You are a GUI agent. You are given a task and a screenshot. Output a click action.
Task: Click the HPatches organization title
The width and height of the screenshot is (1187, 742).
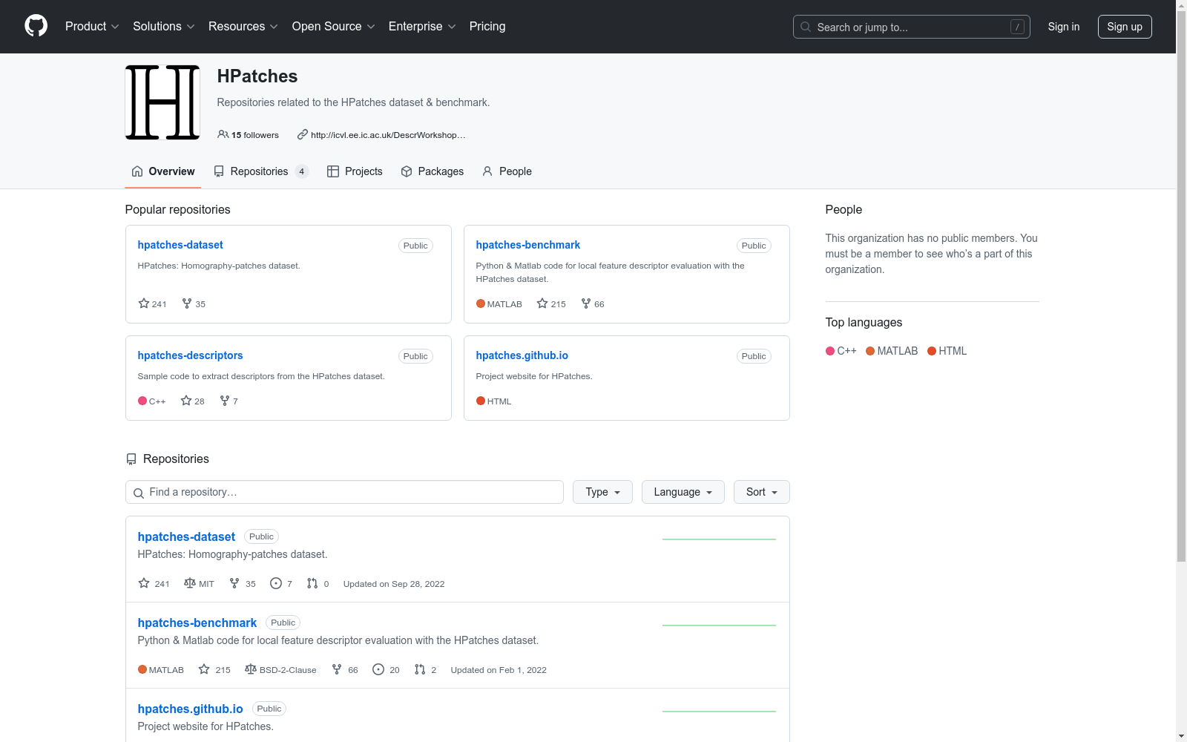click(x=257, y=76)
